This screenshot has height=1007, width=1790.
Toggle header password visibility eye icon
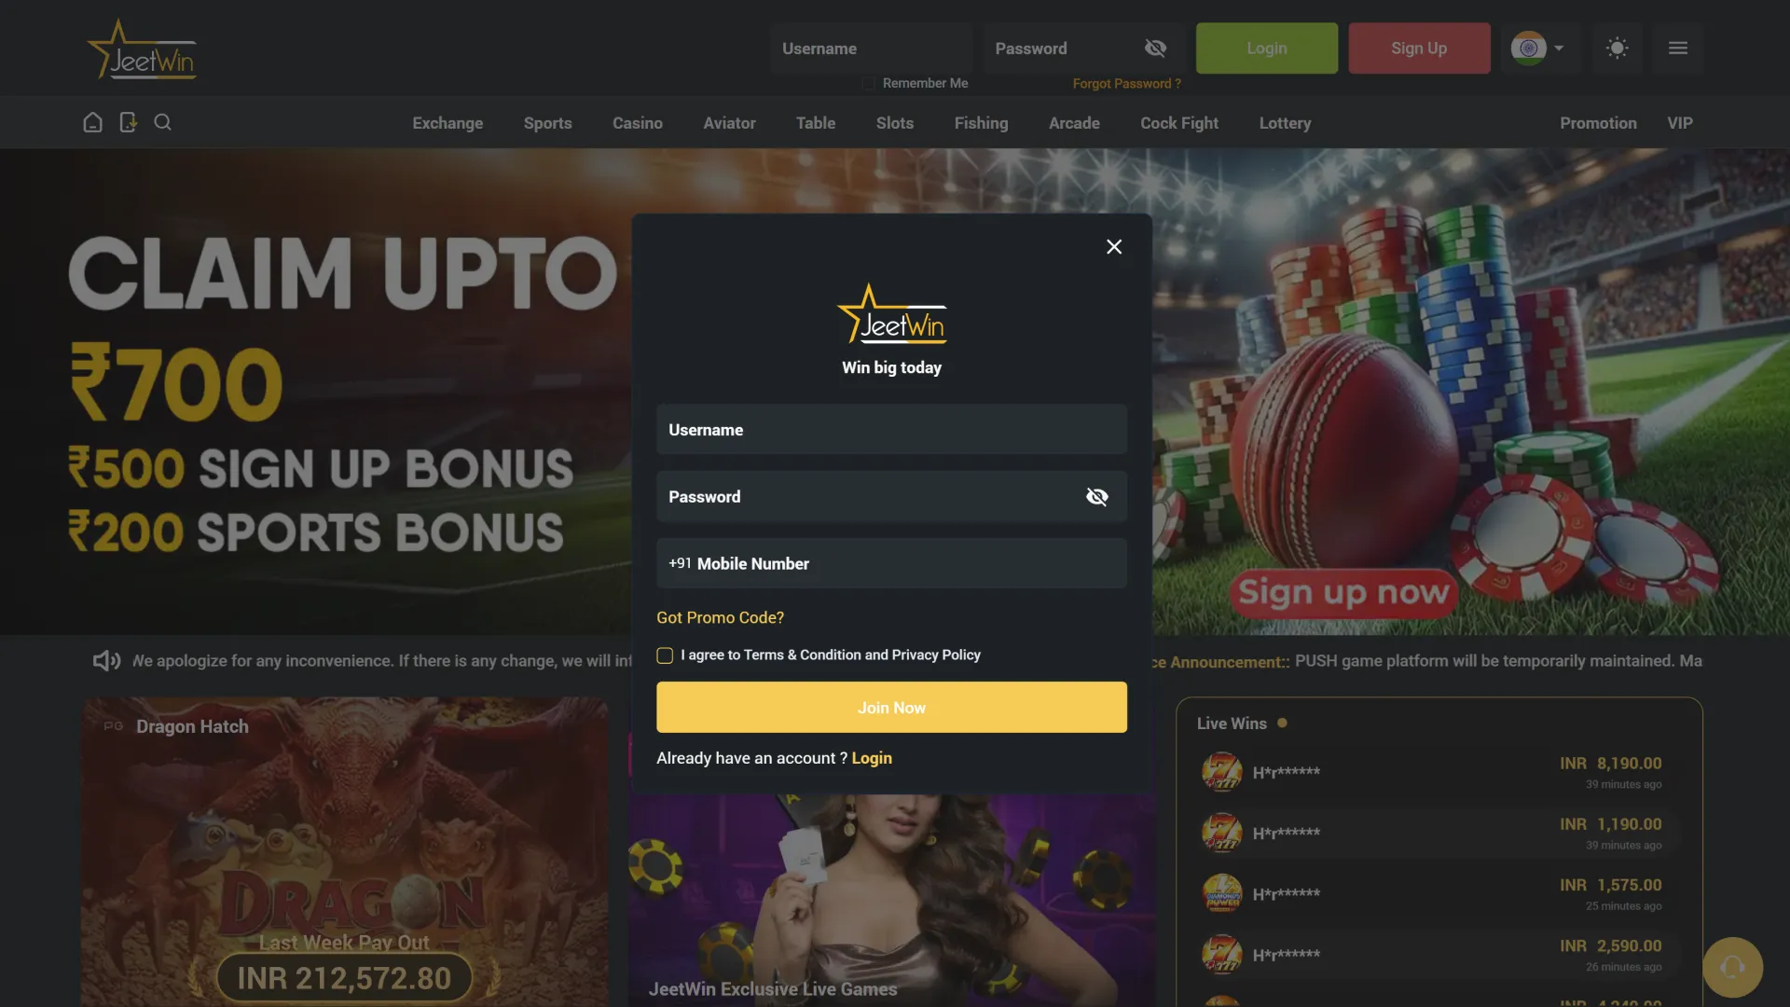pyautogui.click(x=1155, y=48)
